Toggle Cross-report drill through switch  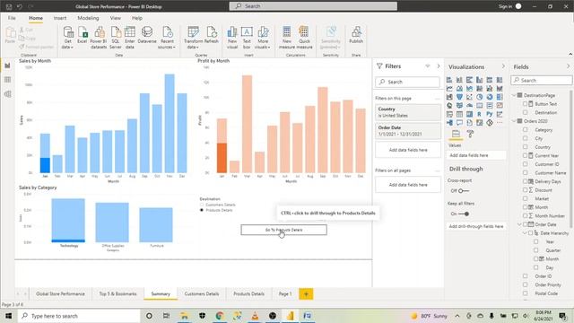(x=464, y=191)
